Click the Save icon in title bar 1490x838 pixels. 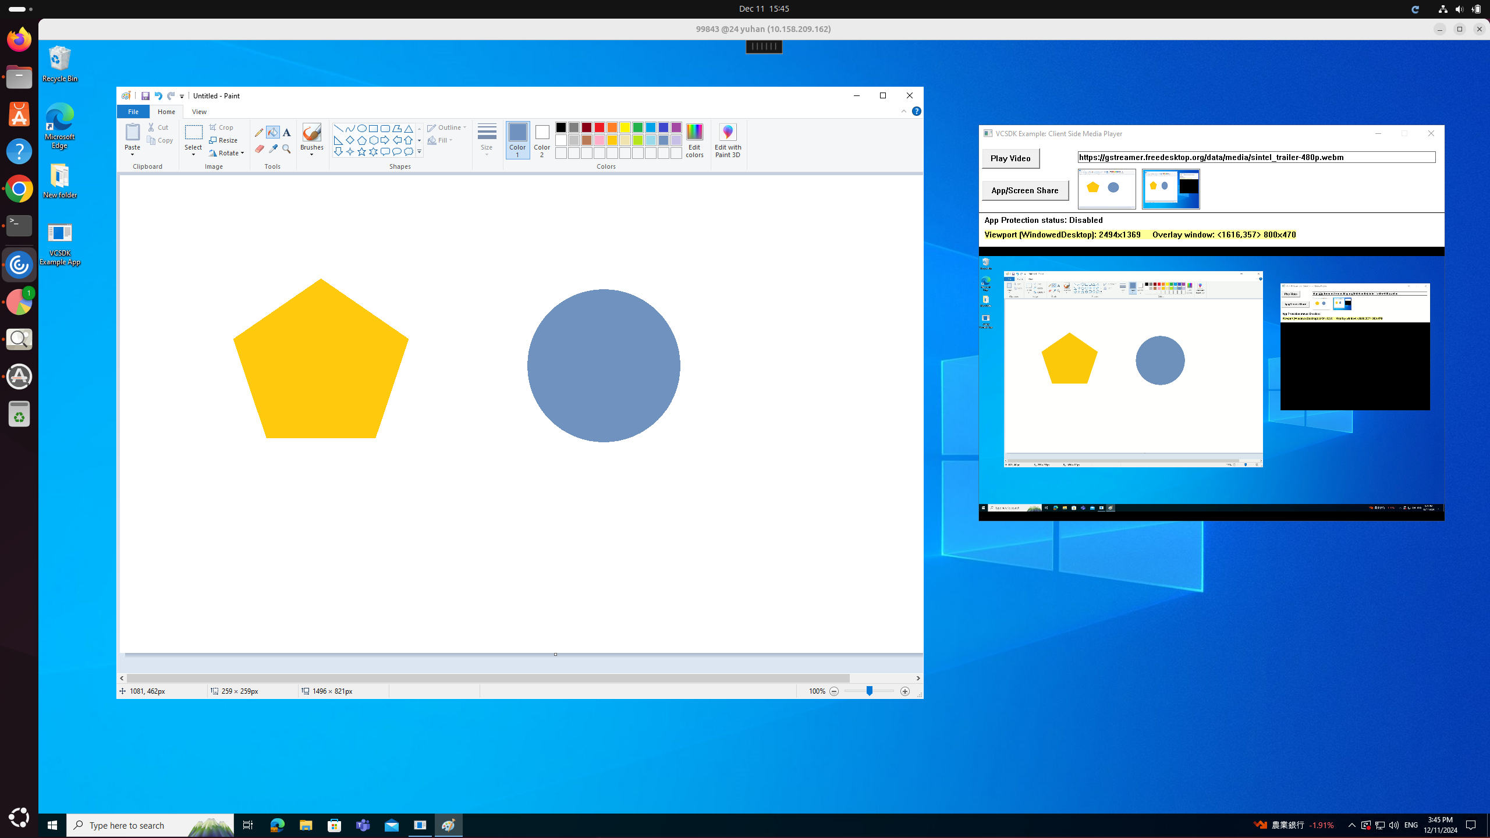146,96
